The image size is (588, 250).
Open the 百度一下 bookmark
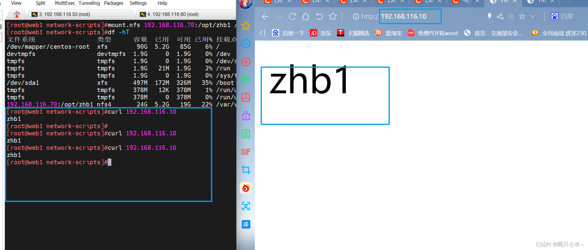pos(288,33)
